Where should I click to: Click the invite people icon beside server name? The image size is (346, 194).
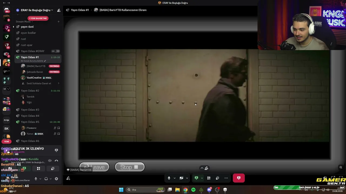(x=59, y=10)
